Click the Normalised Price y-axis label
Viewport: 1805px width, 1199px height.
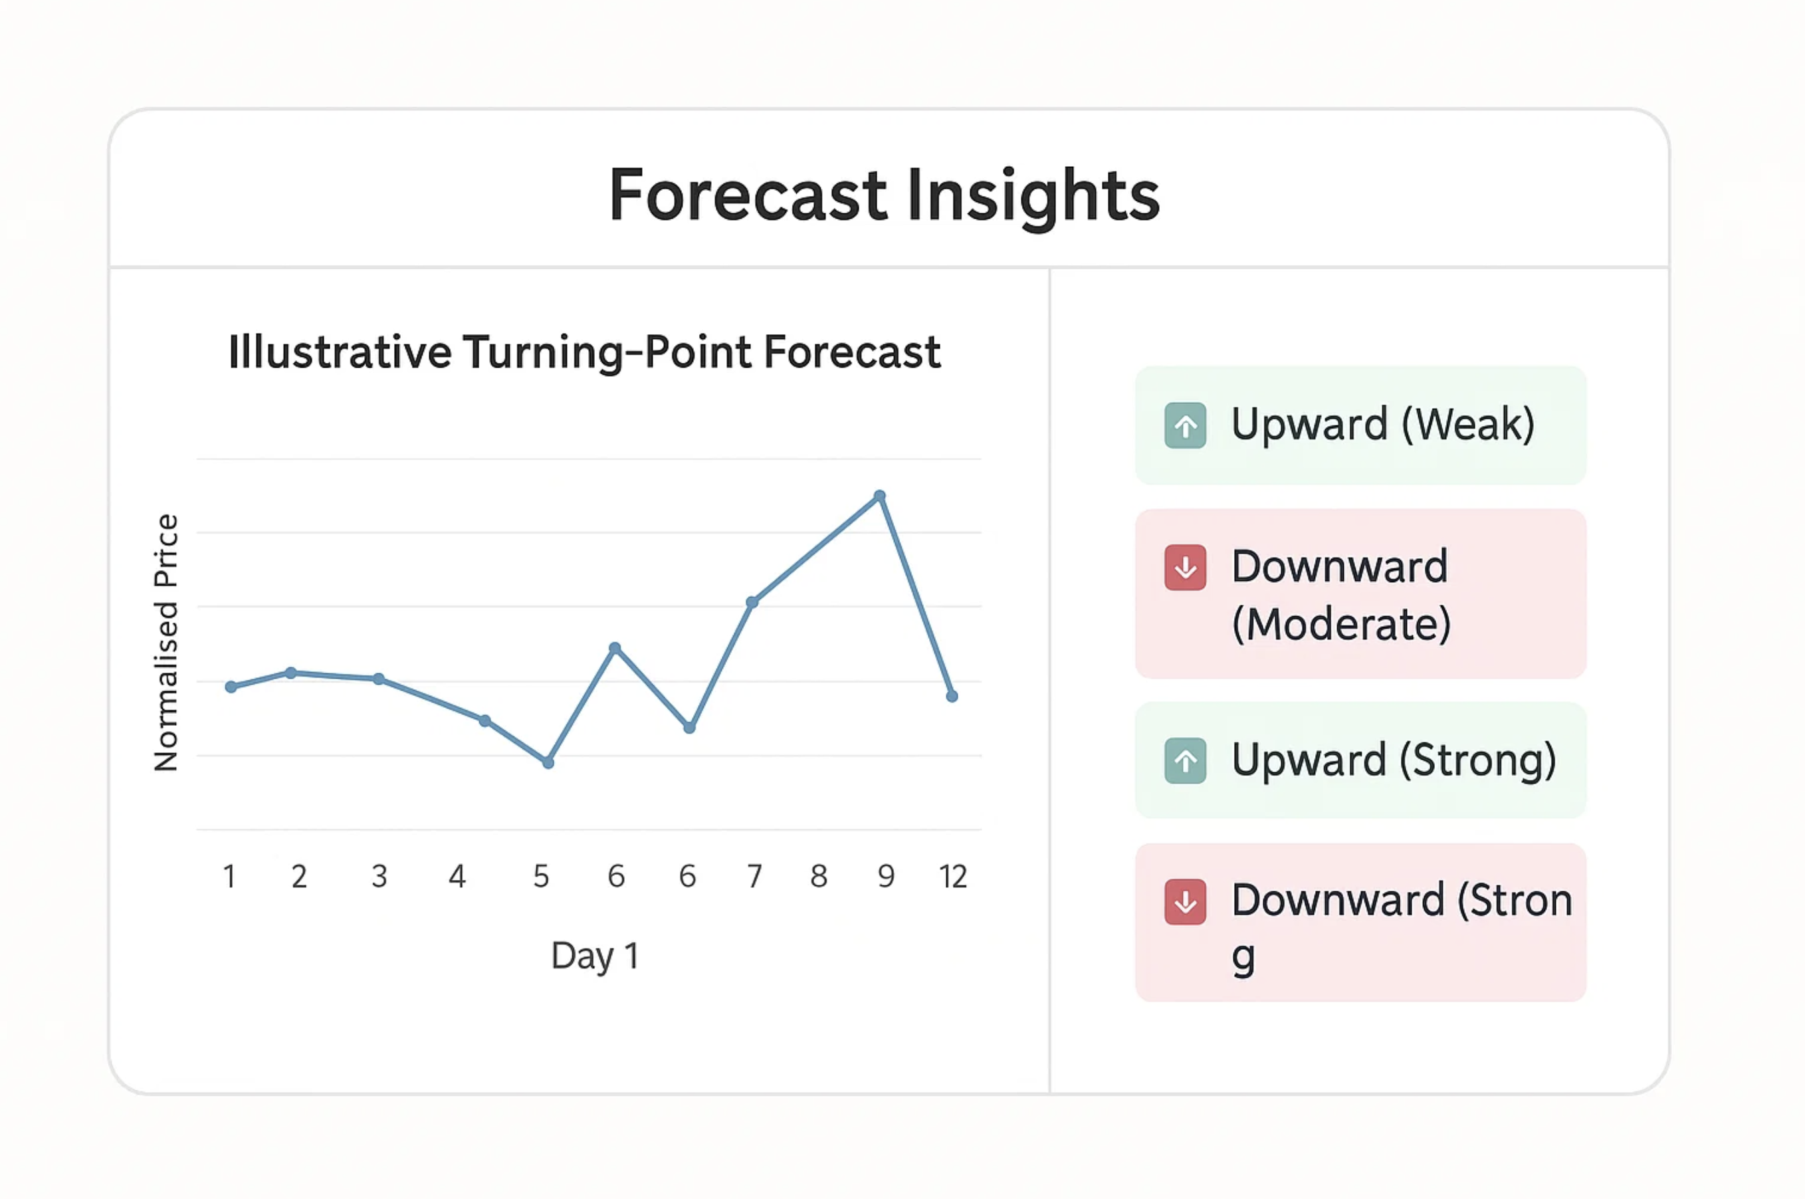[x=166, y=642]
